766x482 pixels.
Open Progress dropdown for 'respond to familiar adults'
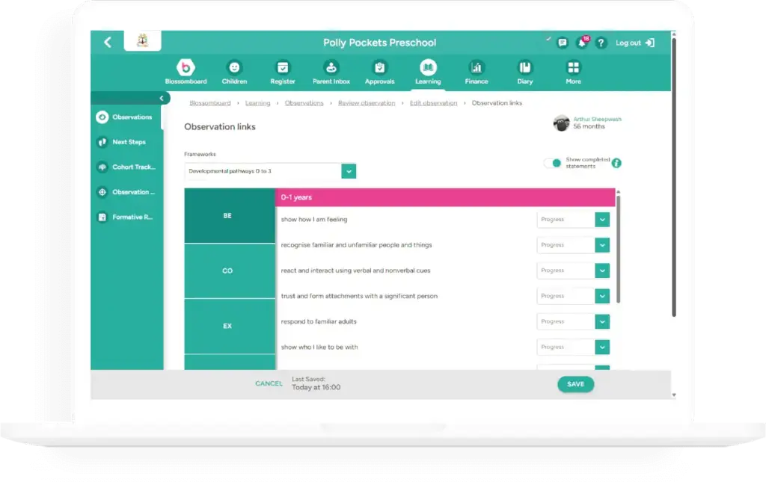(602, 321)
